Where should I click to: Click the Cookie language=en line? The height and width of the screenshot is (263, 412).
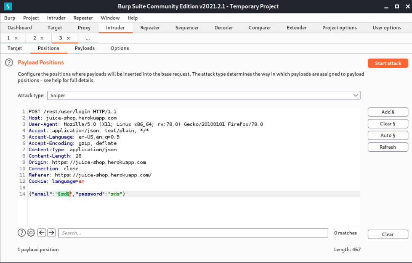tap(56, 181)
